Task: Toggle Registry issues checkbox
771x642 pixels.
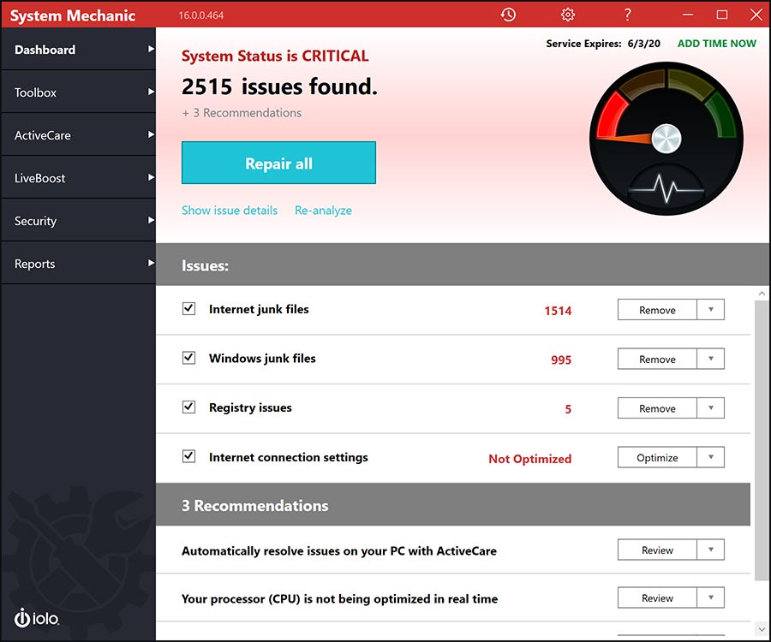Action: tap(188, 407)
